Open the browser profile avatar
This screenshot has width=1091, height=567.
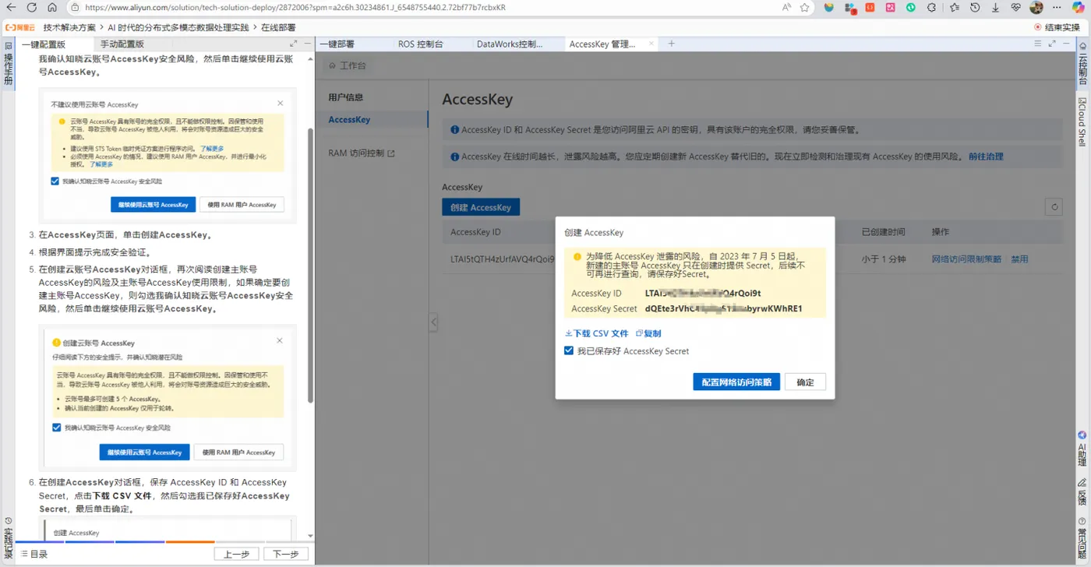(1036, 8)
